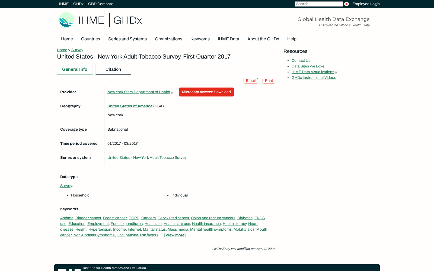Open Health care use keyword
Image resolution: width=434 pixels, height=271 pixels.
[x=177, y=224]
